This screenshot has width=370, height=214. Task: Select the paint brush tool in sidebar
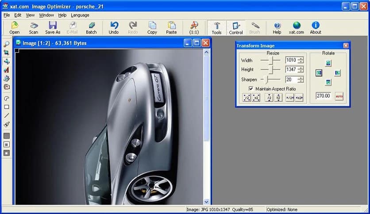click(7, 124)
